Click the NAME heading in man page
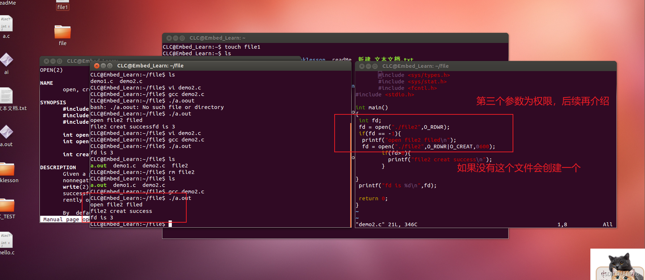Image resolution: width=645 pixels, height=280 pixels. click(x=46, y=83)
